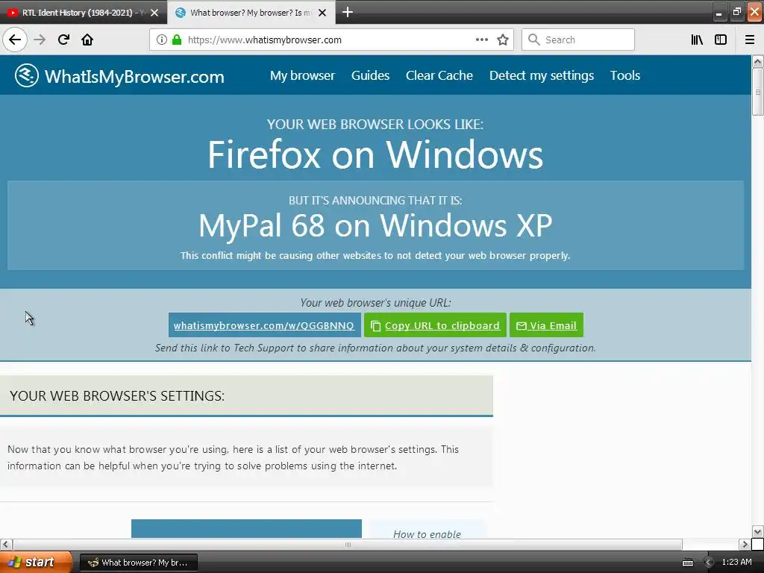
Task: Click the whatismybrowser.com/w/QGGBNNQ link
Action: (264, 325)
